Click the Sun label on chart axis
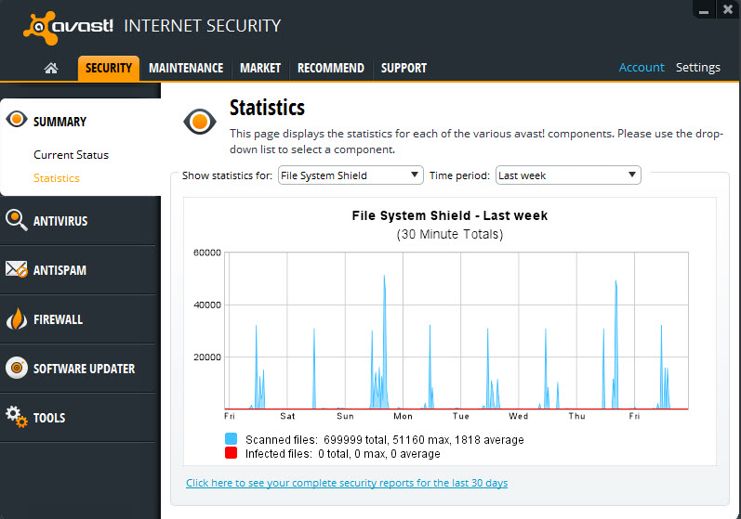This screenshot has height=519, width=741. coord(345,416)
